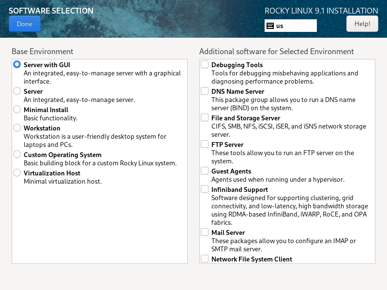This screenshot has height=290, width=387.
Task: Pick the Workstation environment radio button
Action: coord(17,128)
